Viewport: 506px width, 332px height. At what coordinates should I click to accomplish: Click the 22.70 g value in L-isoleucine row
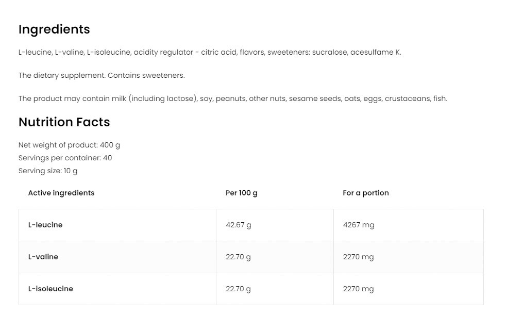tap(238, 289)
